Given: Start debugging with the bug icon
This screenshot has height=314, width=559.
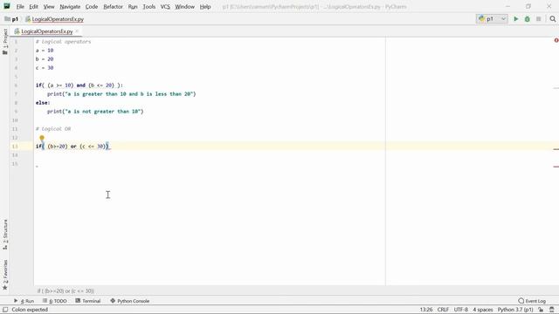Looking at the screenshot, I should point(528,19).
